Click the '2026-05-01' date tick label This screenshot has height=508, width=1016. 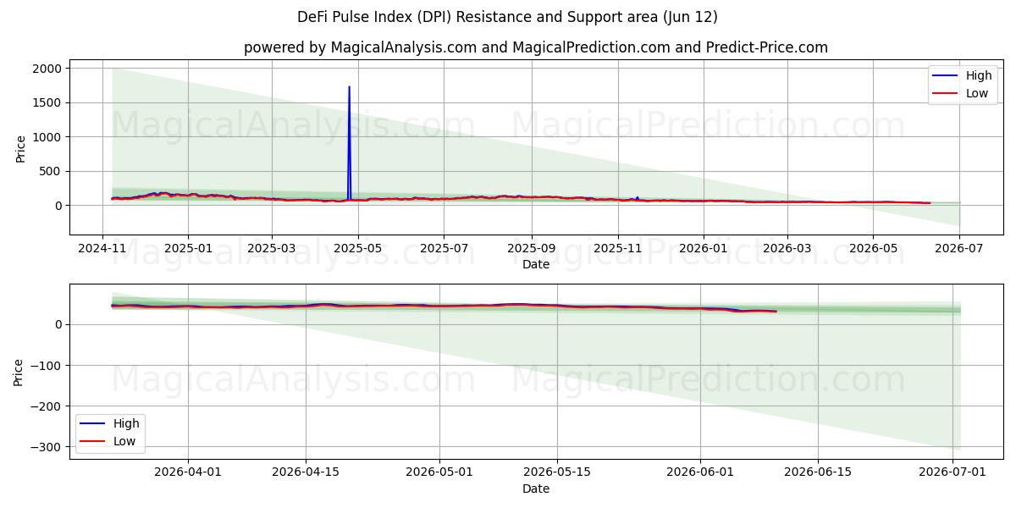(x=439, y=473)
